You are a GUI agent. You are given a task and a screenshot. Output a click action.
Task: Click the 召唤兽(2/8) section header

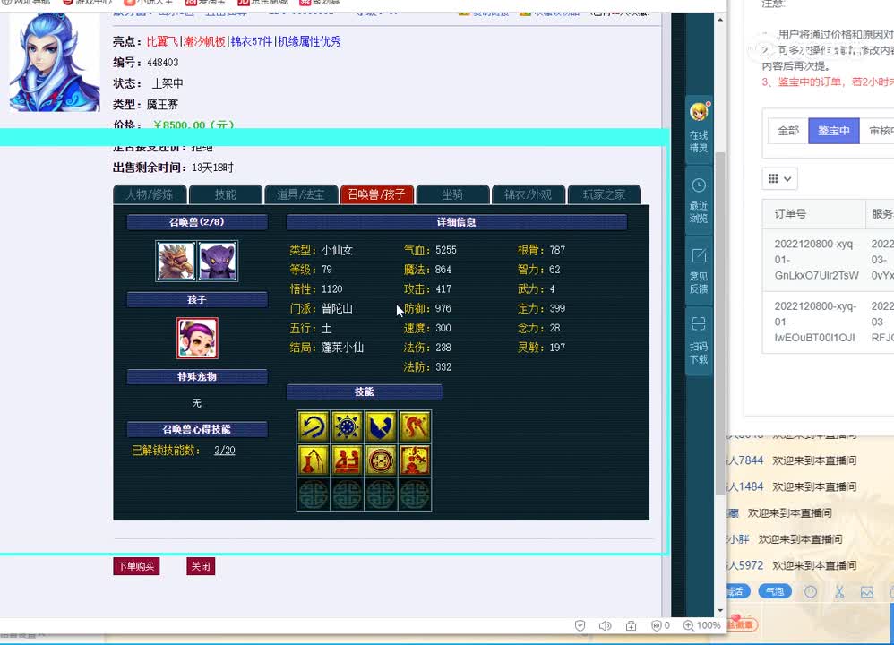[x=197, y=222]
